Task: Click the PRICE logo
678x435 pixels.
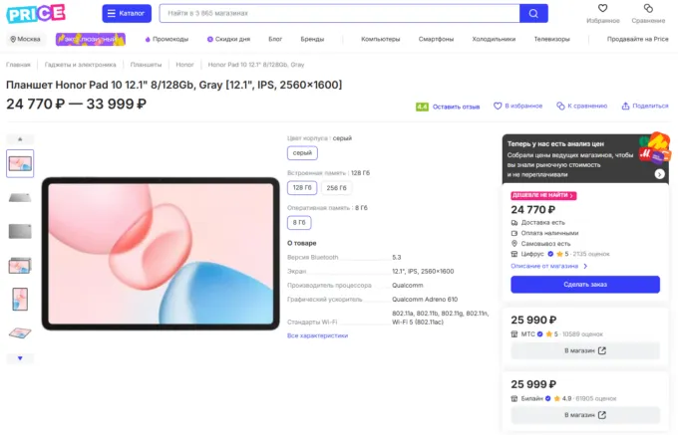Action: 36,13
